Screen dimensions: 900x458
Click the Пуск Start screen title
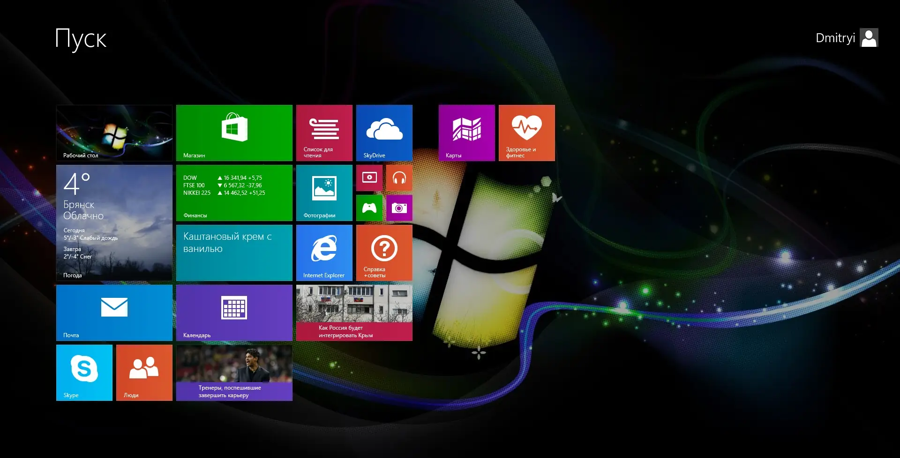[x=81, y=39]
